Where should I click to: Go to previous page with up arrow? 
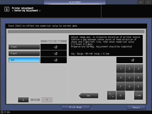(23, 100)
